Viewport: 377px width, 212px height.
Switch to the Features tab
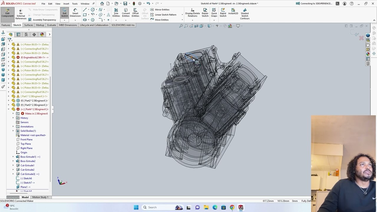[6, 25]
